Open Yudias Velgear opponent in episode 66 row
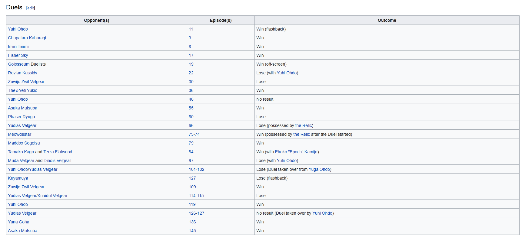 [x=22, y=125]
